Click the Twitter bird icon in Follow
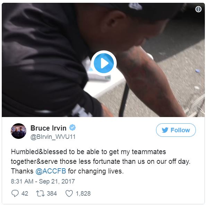Image resolution: width=208 pixels, height=205 pixels. tap(165, 130)
